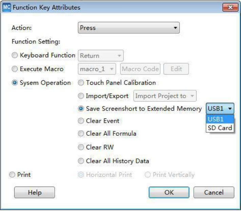Select the Execute Macro radio button

[15, 69]
